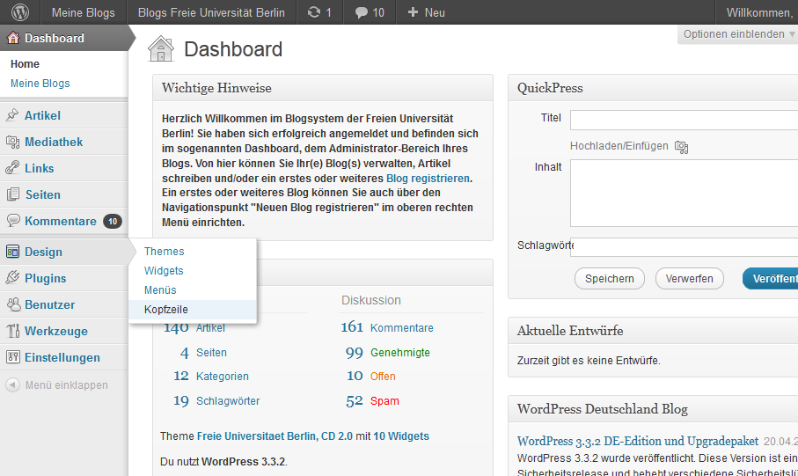Open Mediathek via its sidebar icon

pyautogui.click(x=13, y=142)
